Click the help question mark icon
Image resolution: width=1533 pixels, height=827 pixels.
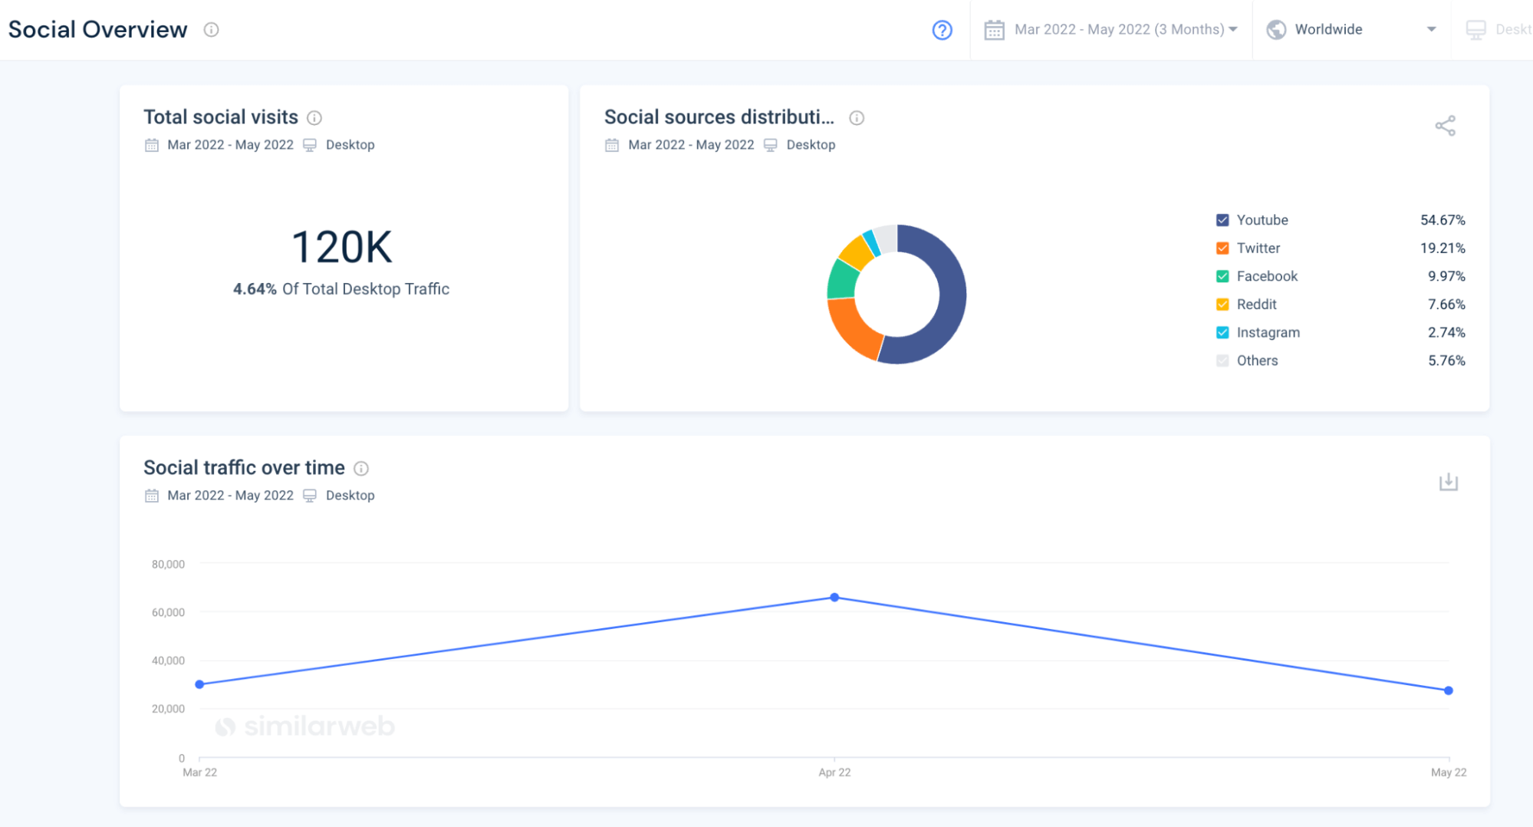pos(941,30)
